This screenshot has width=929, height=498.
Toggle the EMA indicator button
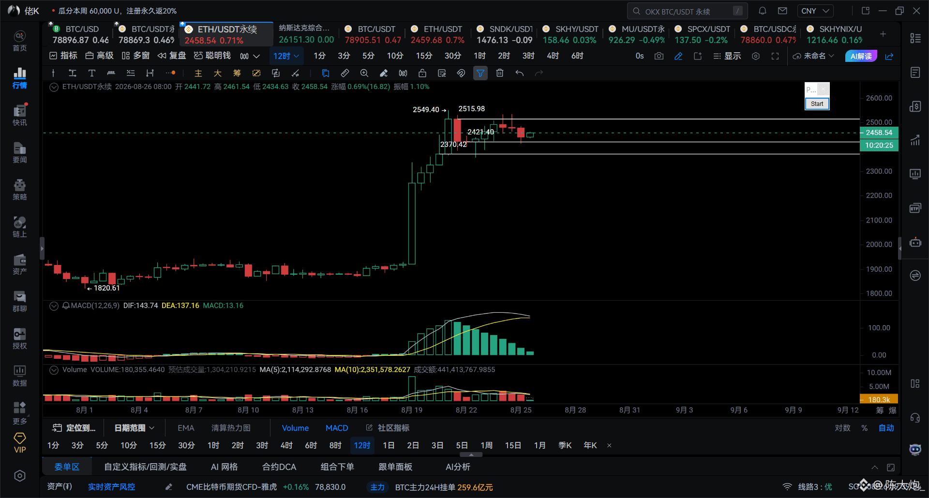point(186,428)
